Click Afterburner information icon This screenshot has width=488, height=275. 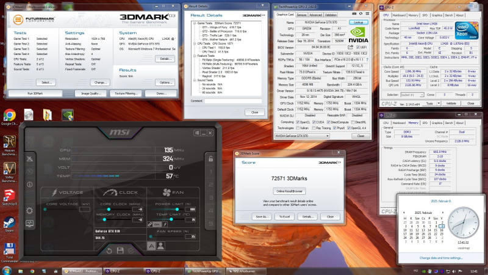[x=29, y=185]
